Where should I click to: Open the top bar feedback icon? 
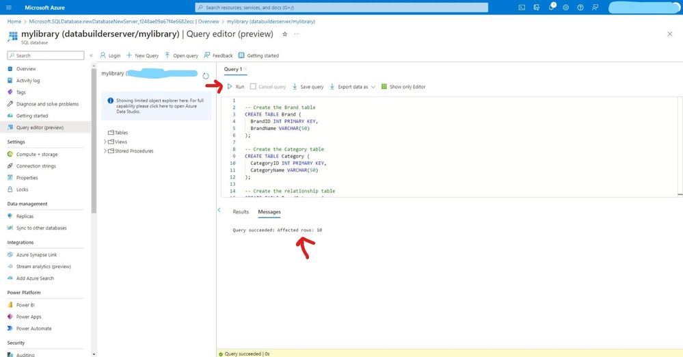click(x=595, y=8)
